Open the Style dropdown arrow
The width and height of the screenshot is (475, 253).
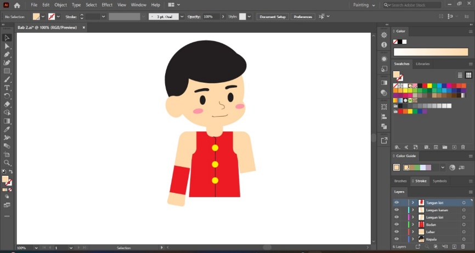(x=249, y=16)
